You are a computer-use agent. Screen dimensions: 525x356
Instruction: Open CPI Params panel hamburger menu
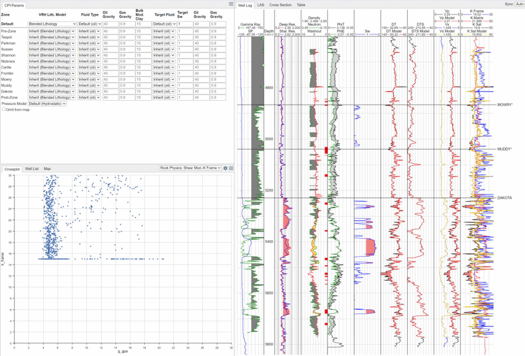[231, 4]
